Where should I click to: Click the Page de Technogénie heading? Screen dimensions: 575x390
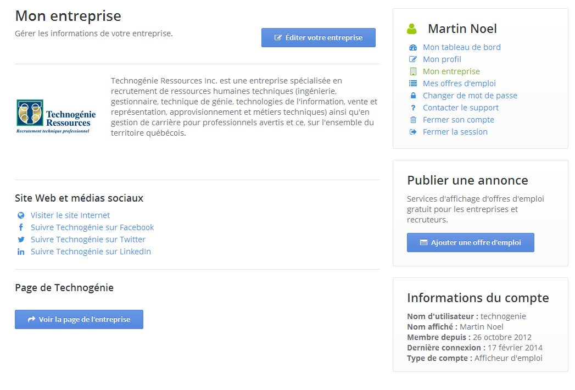(64, 288)
